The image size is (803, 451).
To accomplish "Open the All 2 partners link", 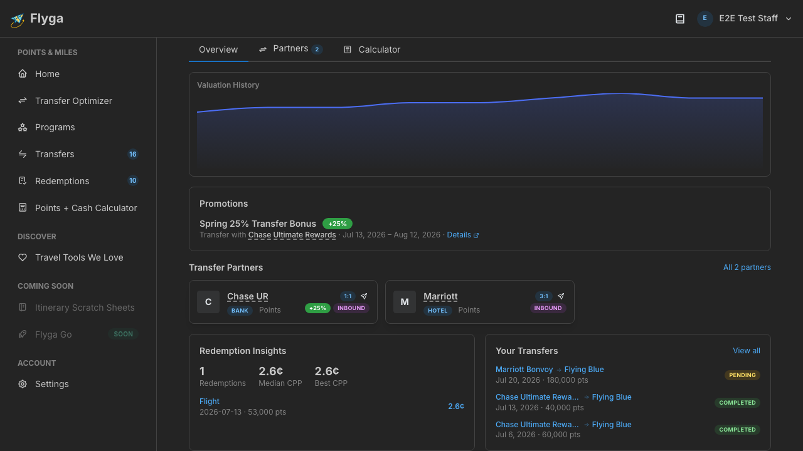I will (x=747, y=267).
